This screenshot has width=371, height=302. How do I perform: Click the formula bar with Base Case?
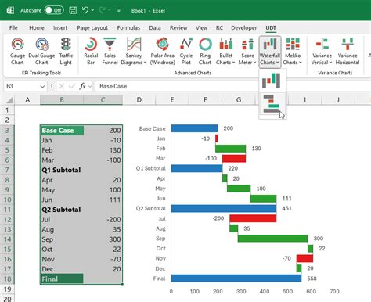click(232, 86)
